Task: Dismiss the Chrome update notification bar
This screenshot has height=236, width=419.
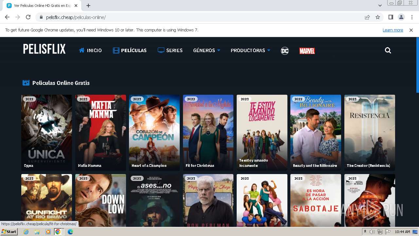Action: tap(411, 30)
